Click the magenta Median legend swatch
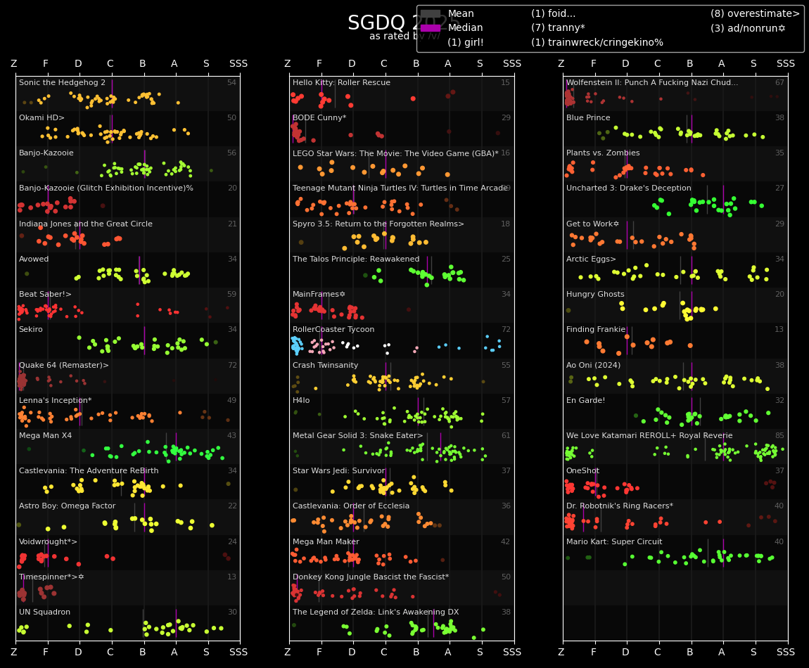809x668 pixels. coord(431,28)
